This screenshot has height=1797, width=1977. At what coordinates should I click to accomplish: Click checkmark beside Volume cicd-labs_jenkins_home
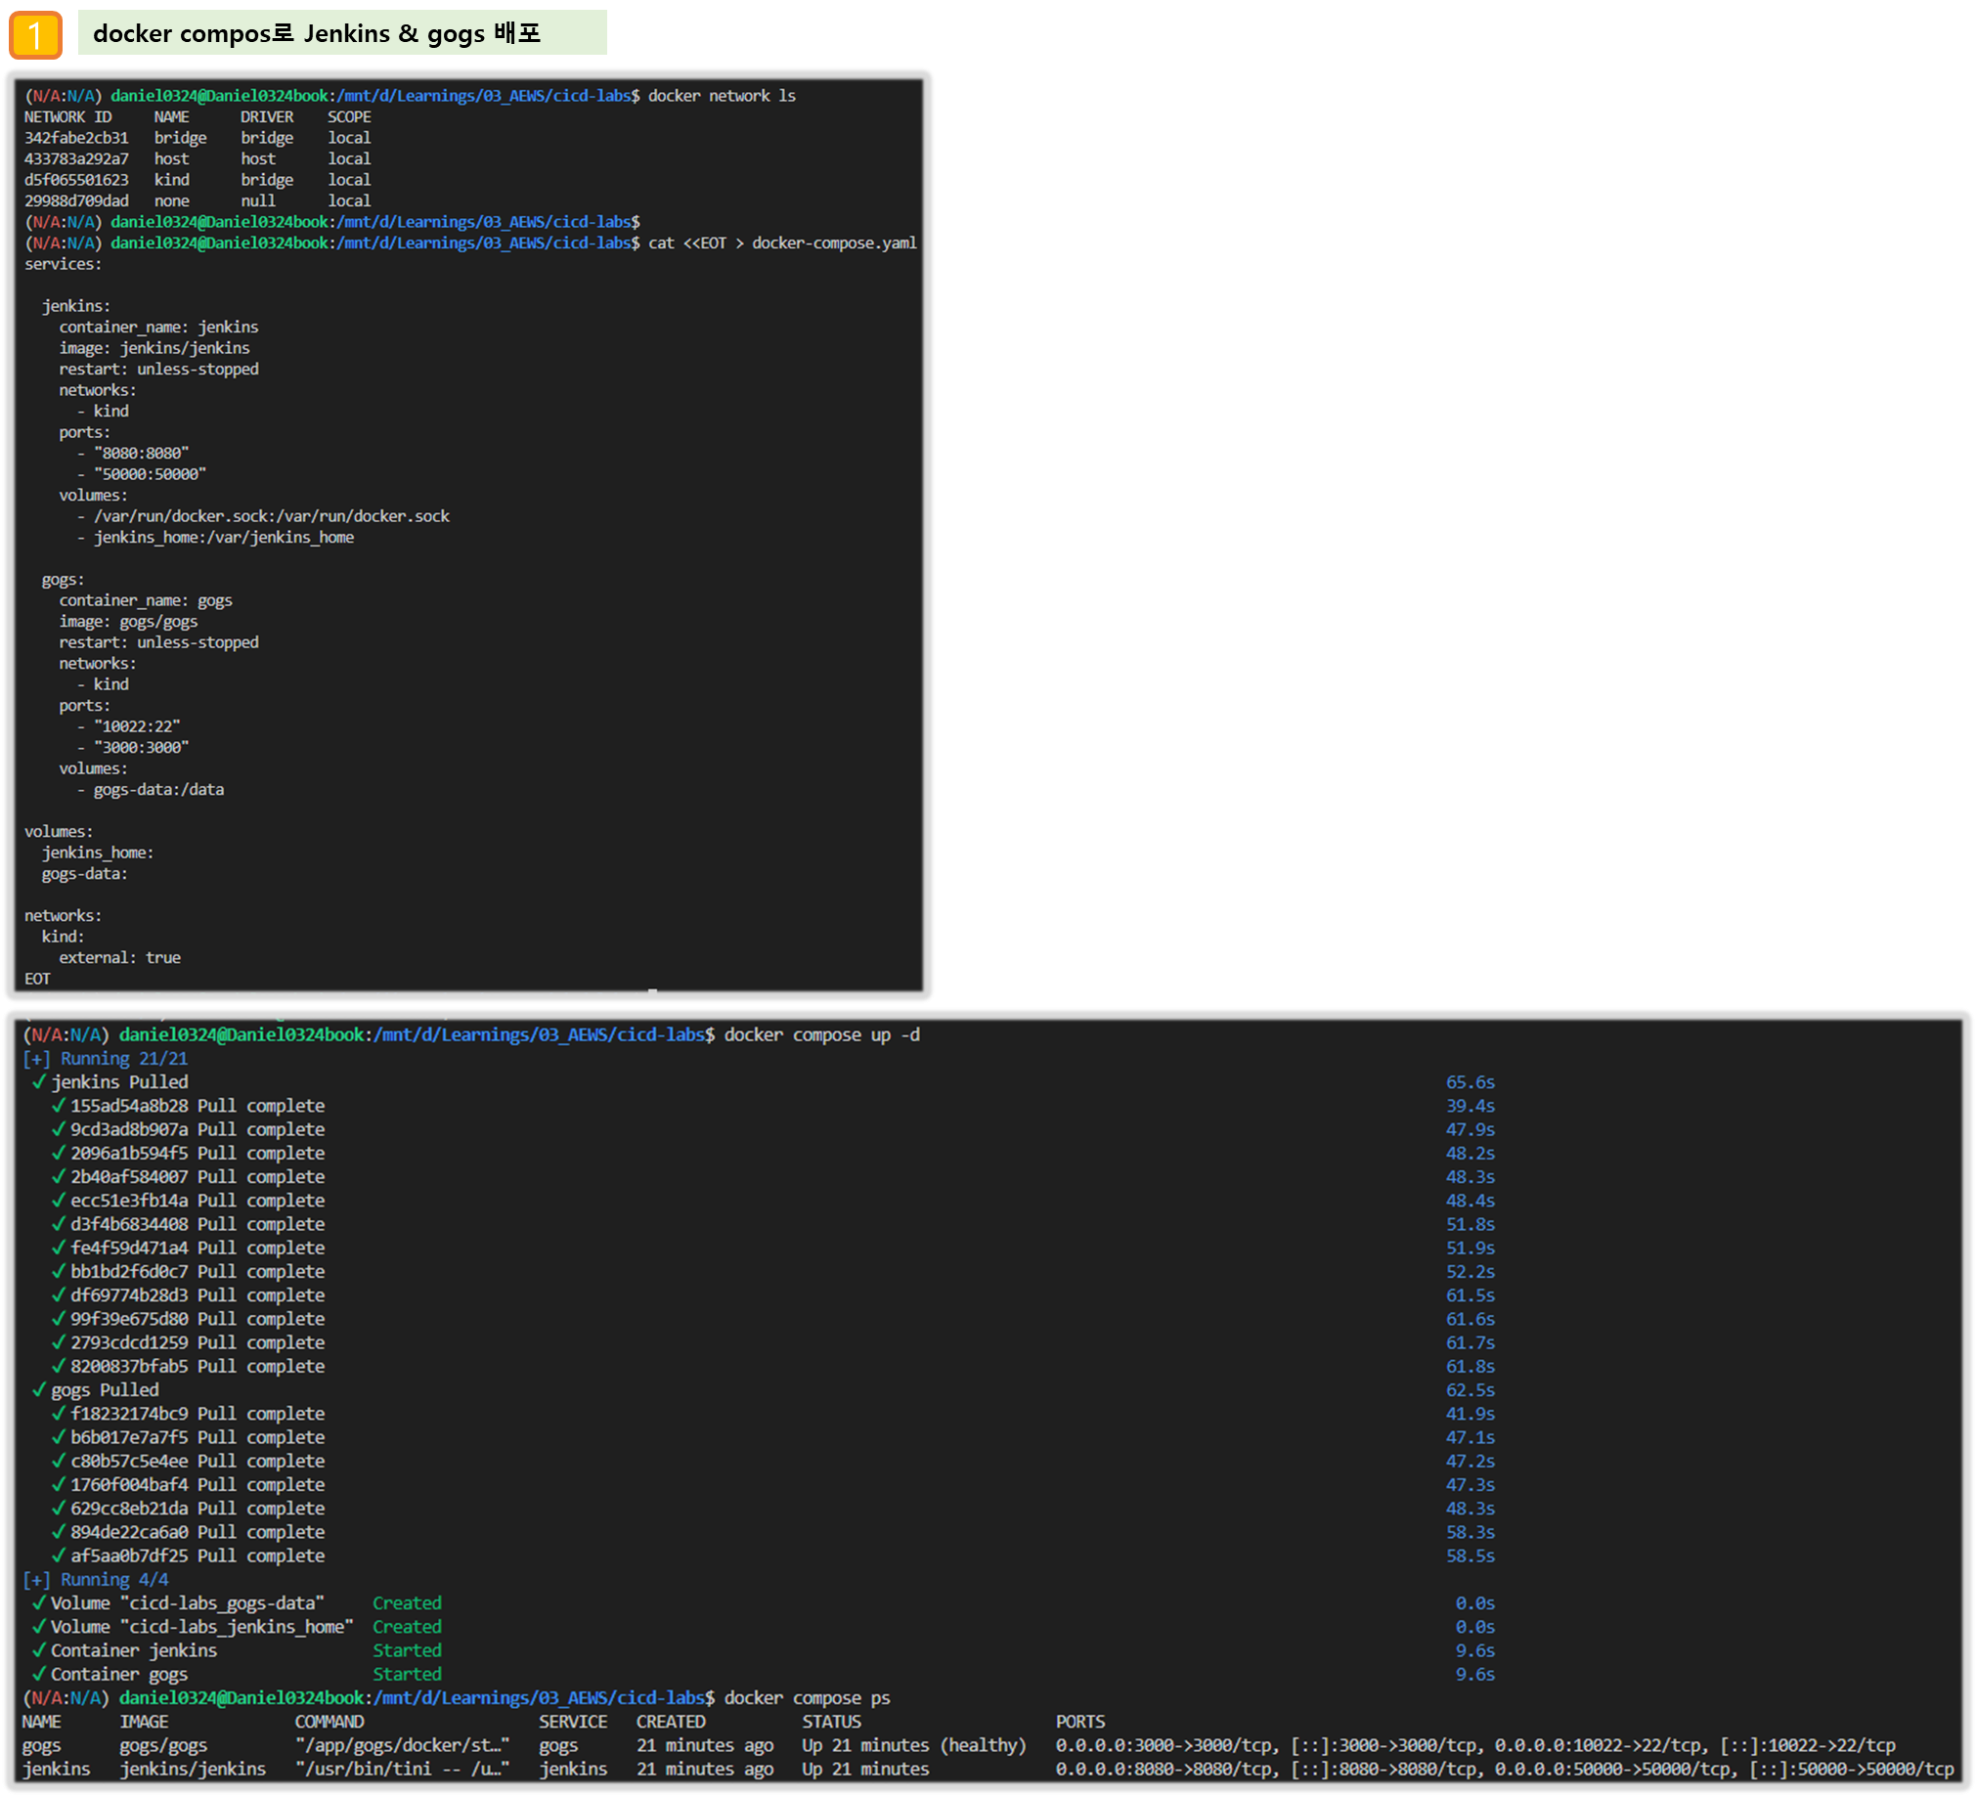pos(39,1627)
